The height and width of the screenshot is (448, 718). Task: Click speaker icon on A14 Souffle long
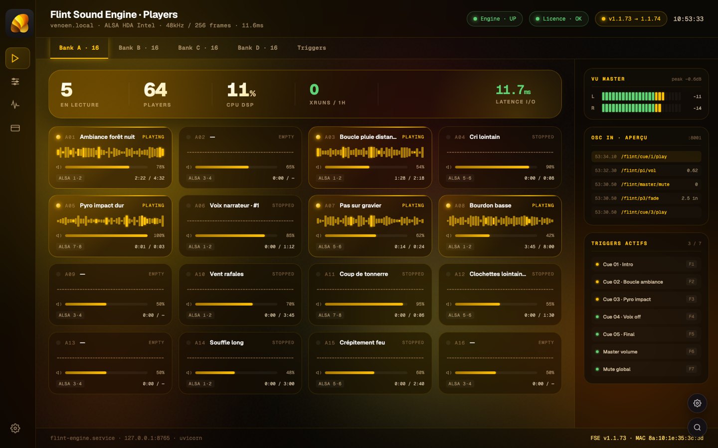[189, 373]
